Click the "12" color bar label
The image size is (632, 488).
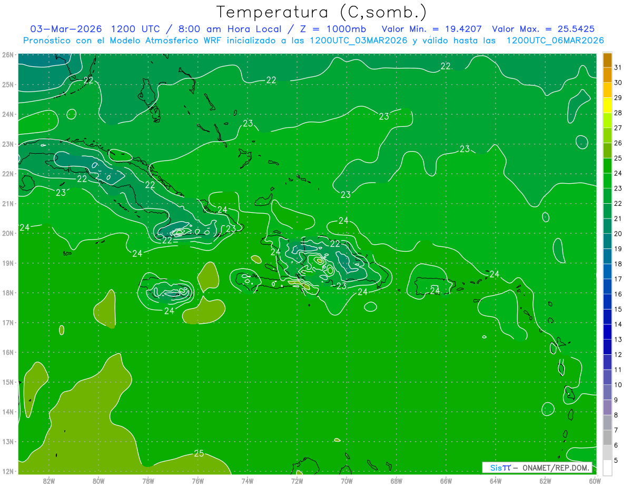(618, 355)
